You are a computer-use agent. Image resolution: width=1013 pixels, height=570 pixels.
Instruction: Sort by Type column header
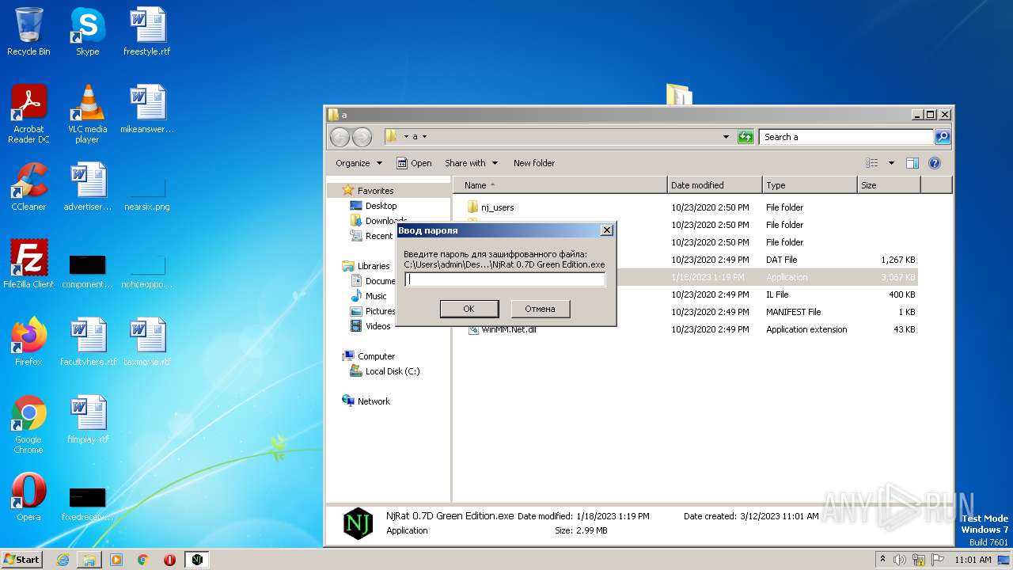(810, 185)
